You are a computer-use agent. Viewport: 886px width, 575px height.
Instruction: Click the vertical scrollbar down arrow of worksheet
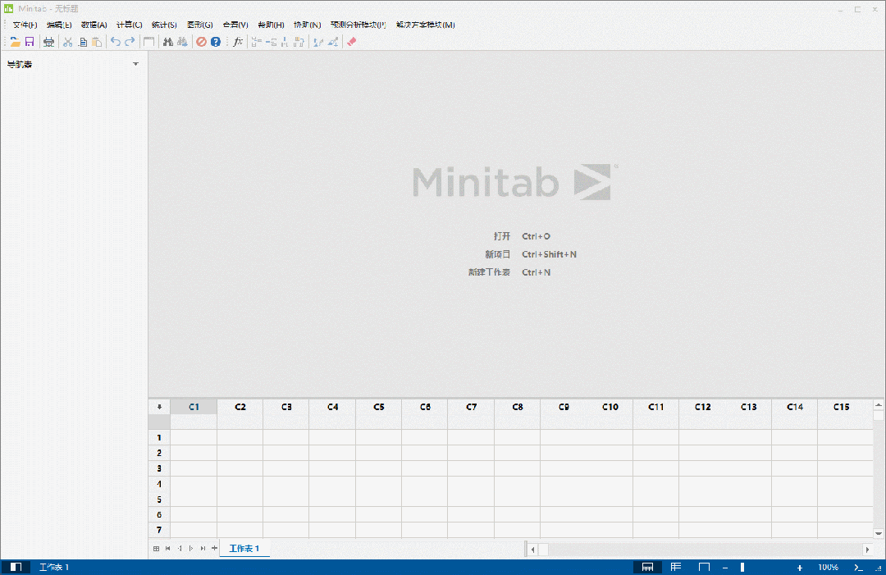[x=879, y=532]
